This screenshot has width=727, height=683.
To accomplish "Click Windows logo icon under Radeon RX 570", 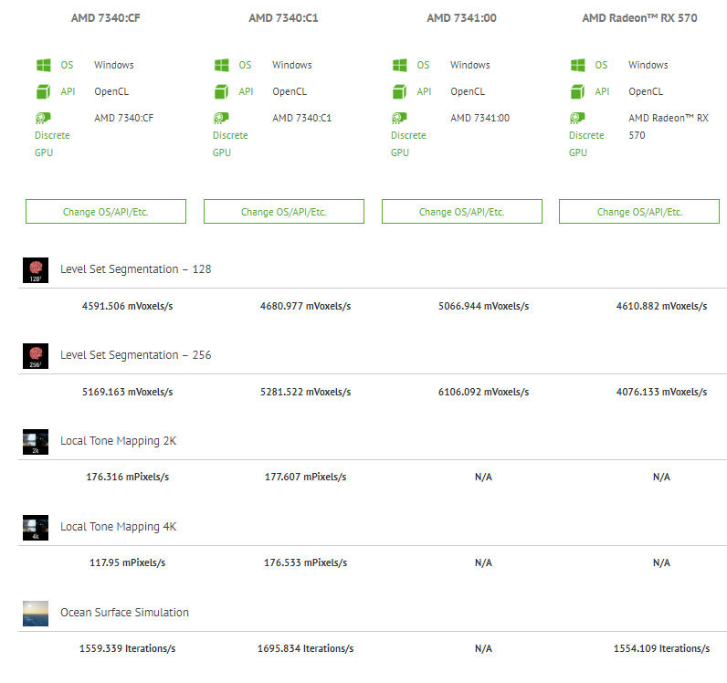I will point(578,65).
